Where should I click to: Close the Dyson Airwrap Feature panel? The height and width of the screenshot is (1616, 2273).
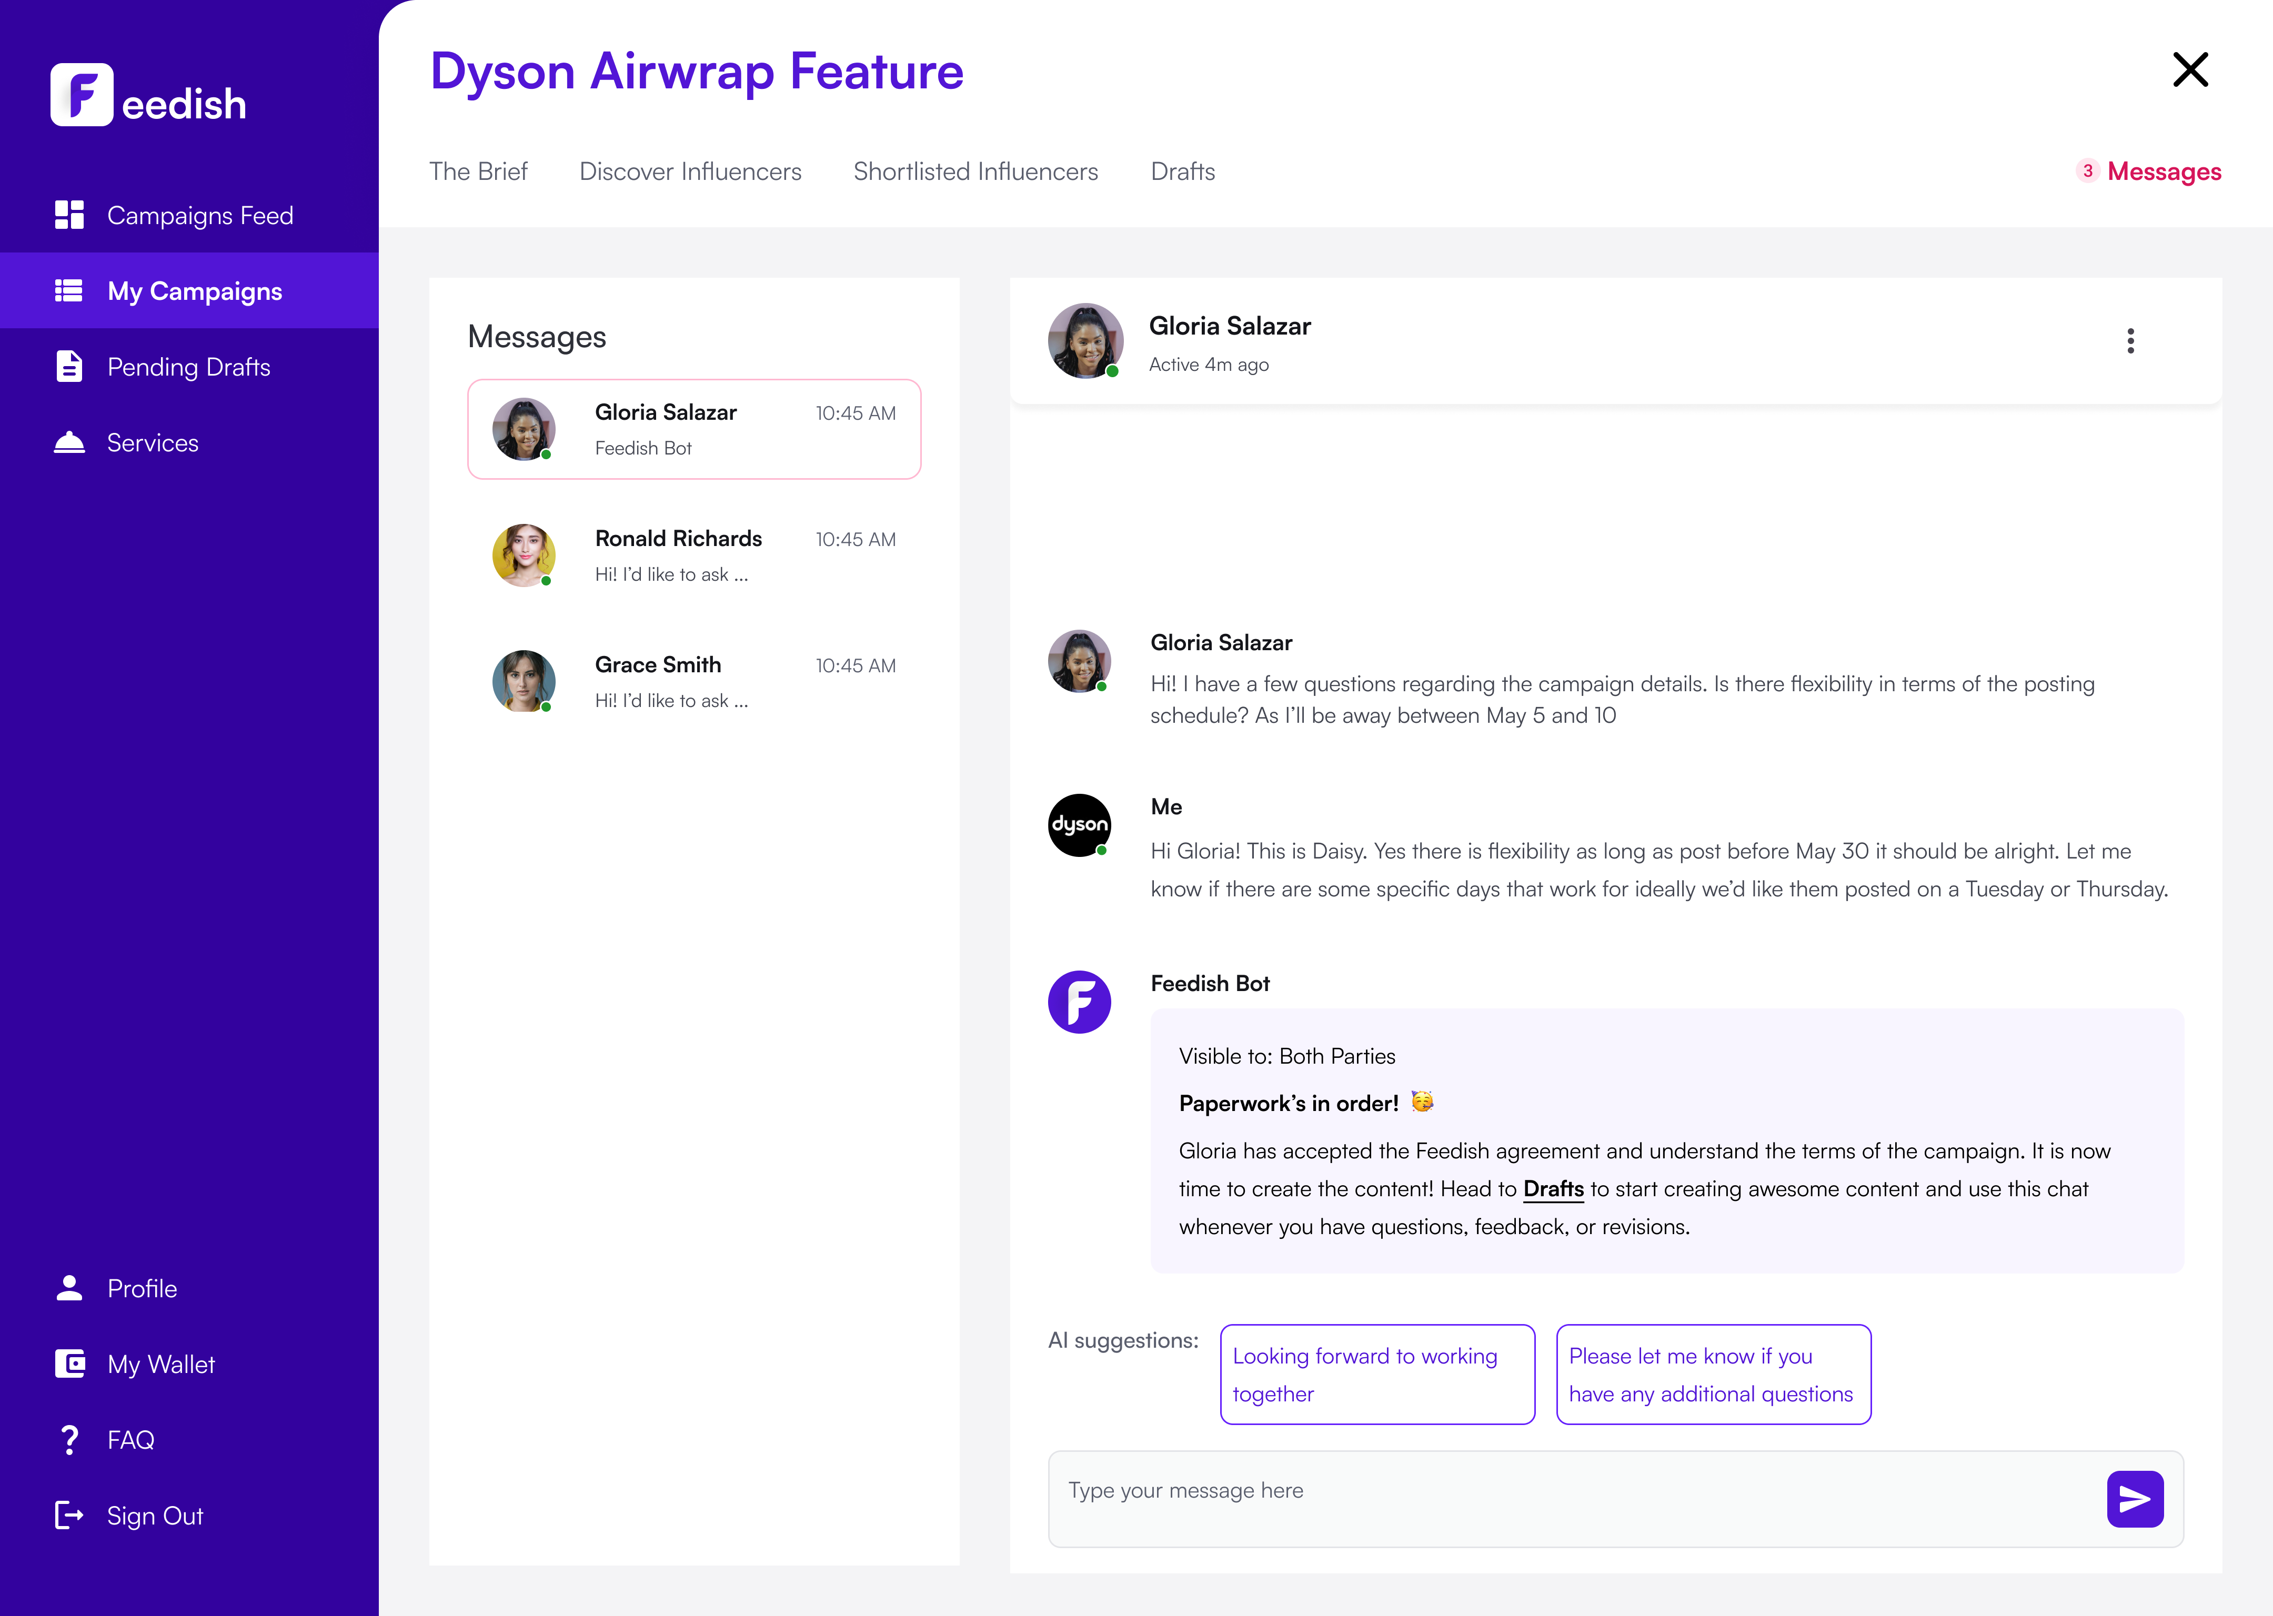click(x=2189, y=69)
